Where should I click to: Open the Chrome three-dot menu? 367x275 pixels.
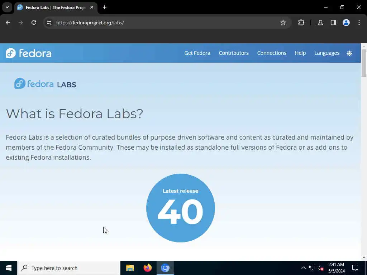[359, 23]
